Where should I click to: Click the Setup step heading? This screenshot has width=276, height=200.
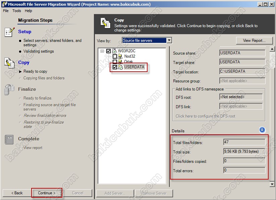[x=24, y=32]
